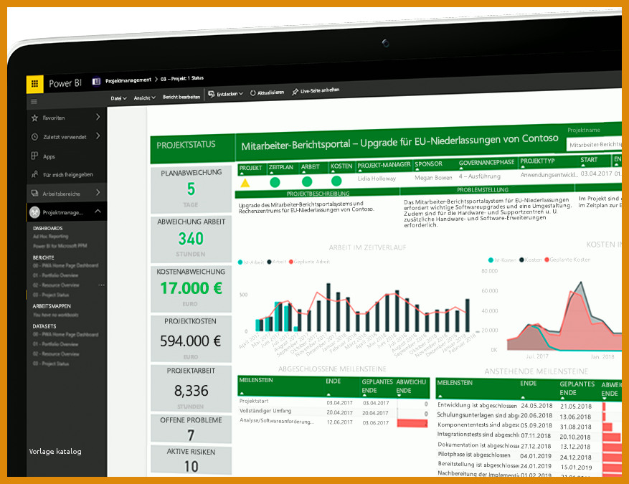Open 00 - PWA Home Page Dashboard under Berichte
Image resolution: width=629 pixels, height=484 pixels.
(x=65, y=265)
